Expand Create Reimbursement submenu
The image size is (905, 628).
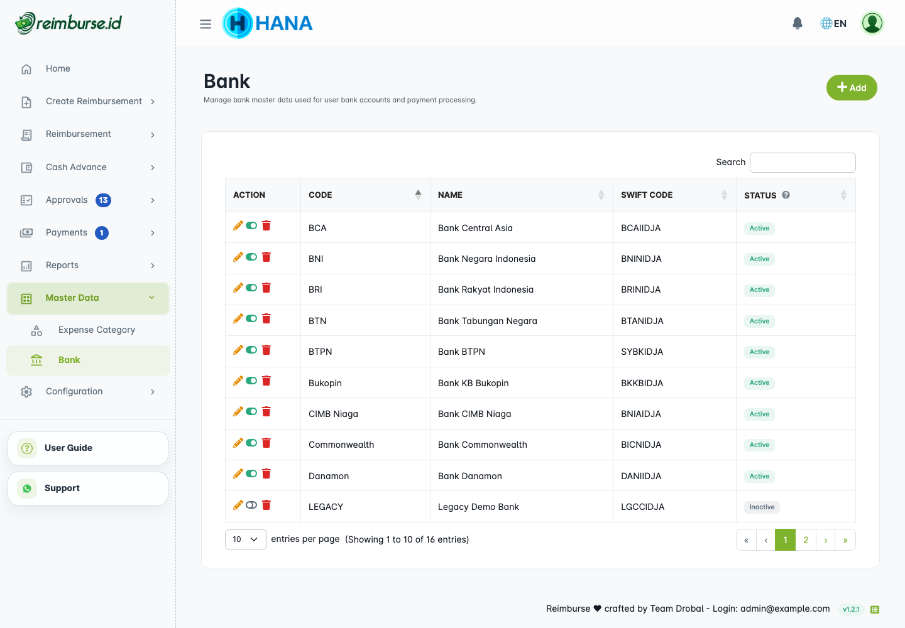click(x=88, y=101)
